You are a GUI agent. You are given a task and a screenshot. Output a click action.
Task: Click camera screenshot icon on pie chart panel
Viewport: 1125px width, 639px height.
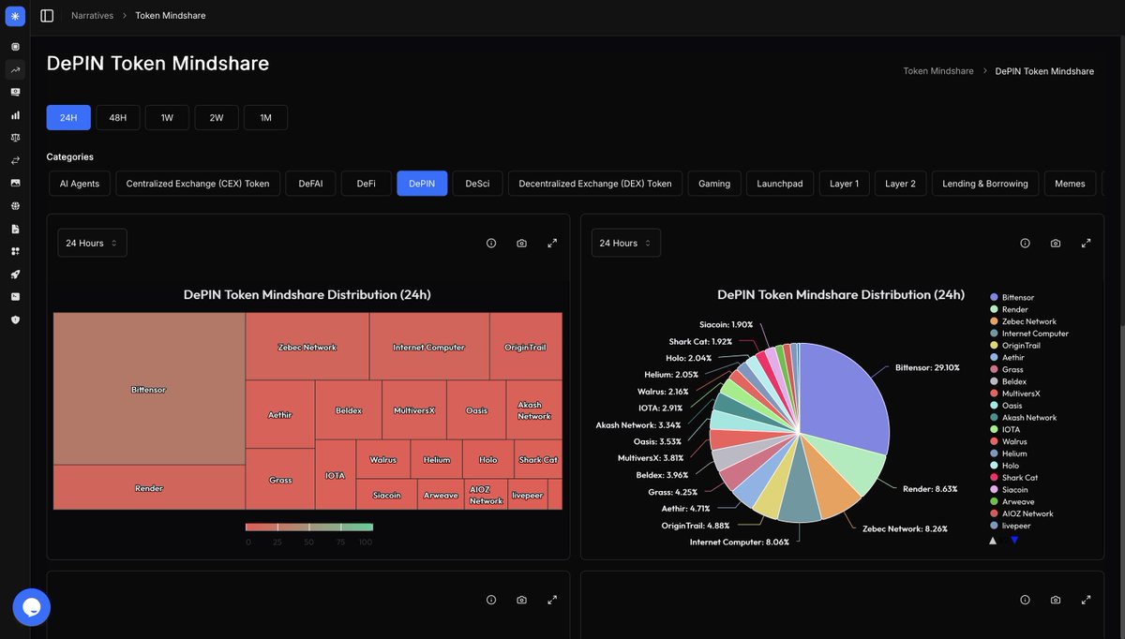(x=1056, y=243)
